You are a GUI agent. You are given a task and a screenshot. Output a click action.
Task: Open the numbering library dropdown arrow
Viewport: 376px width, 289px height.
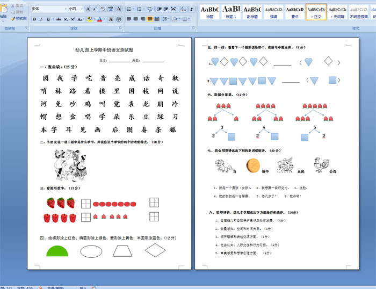tap(143, 9)
